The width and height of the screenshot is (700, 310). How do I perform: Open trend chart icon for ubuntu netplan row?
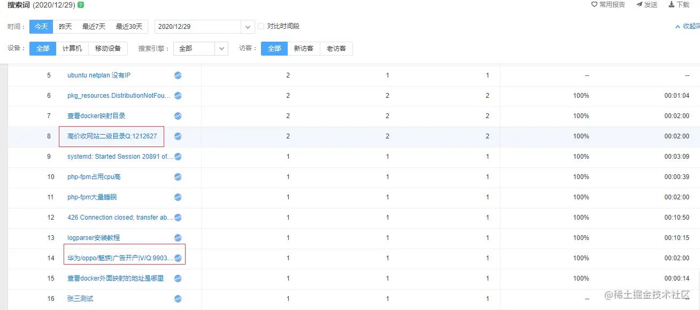click(178, 75)
